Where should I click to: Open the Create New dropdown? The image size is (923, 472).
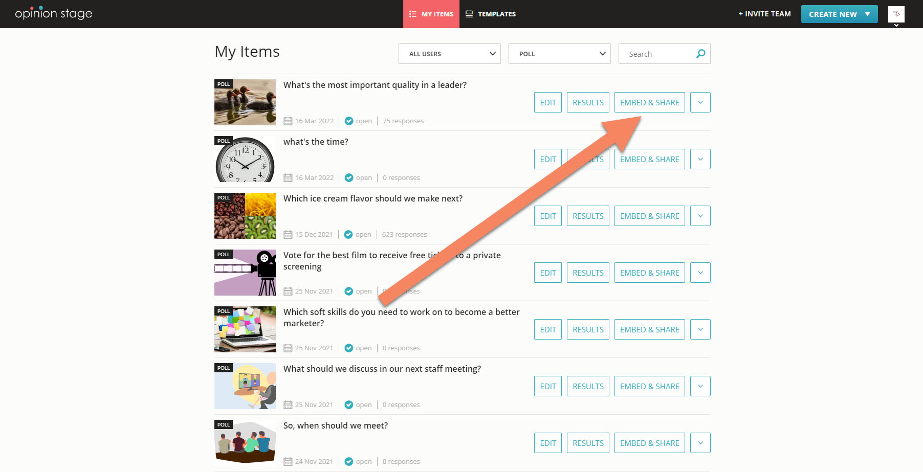tap(839, 14)
